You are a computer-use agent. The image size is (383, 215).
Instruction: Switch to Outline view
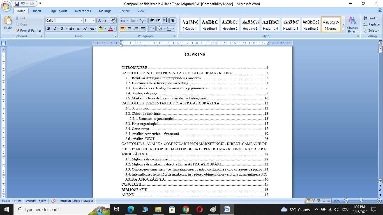324,201
